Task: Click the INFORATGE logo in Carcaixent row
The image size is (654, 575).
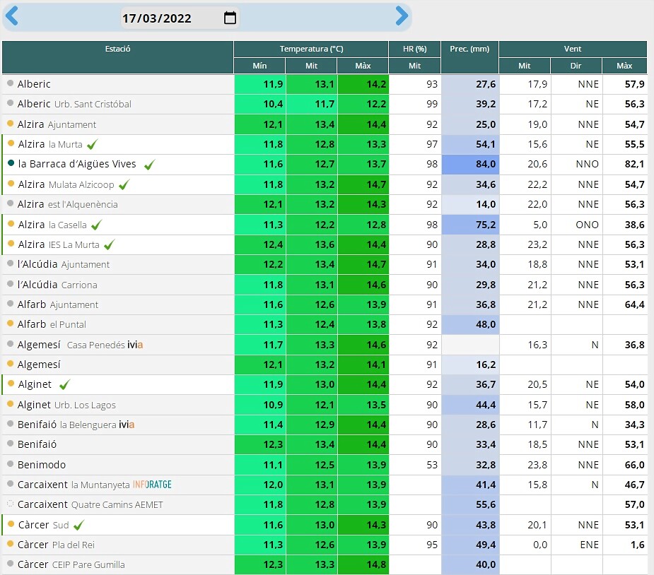Action: click(152, 485)
